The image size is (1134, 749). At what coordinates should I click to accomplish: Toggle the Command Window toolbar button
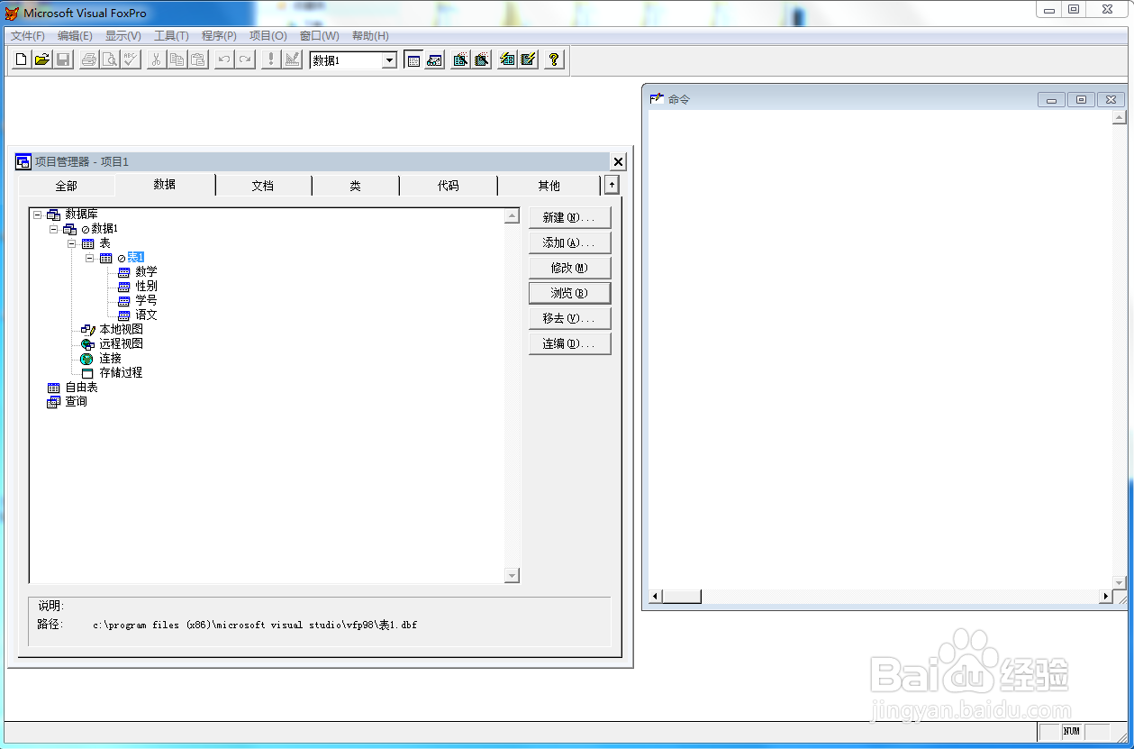tap(413, 59)
